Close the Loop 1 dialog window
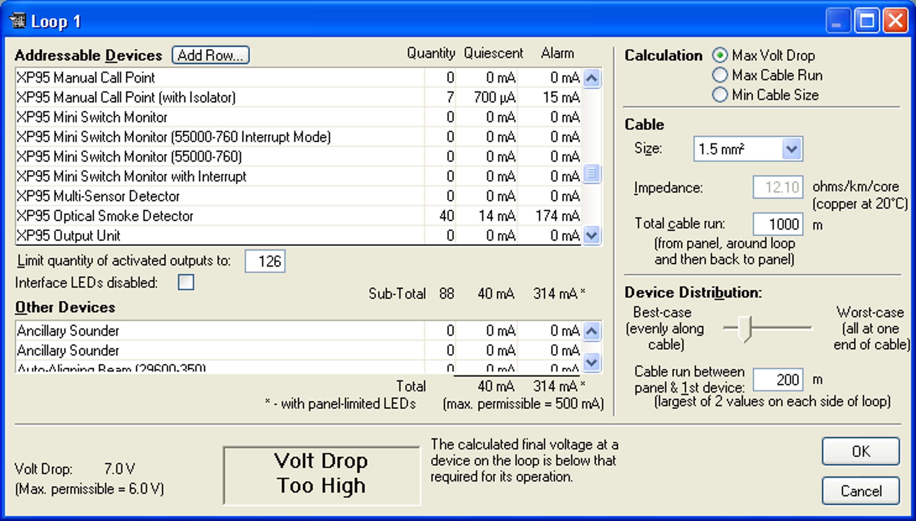The image size is (916, 521). [x=895, y=21]
